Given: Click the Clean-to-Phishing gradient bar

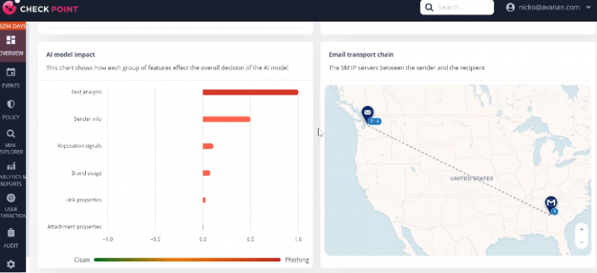Looking at the screenshot, I should (x=187, y=260).
